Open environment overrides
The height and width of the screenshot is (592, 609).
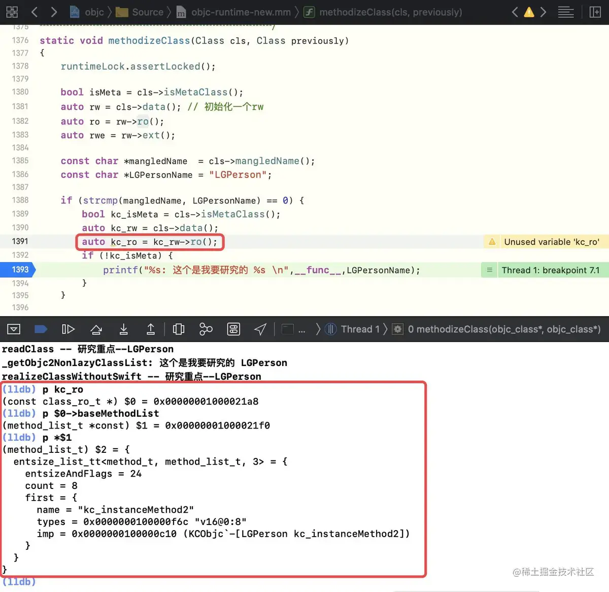233,329
